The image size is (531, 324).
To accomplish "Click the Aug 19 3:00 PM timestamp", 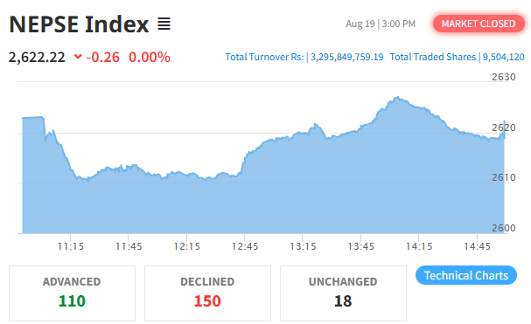I will [x=381, y=24].
